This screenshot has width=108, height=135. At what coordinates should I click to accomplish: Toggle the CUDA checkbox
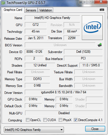(x=45, y=120)
